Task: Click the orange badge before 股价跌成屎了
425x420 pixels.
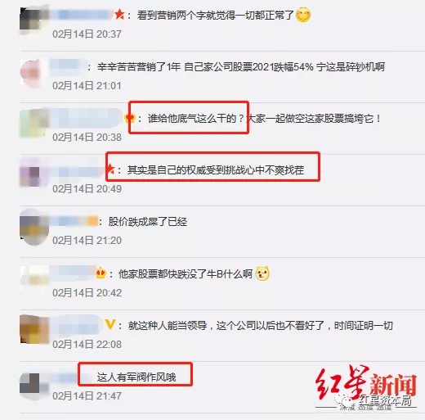Action: (93, 221)
